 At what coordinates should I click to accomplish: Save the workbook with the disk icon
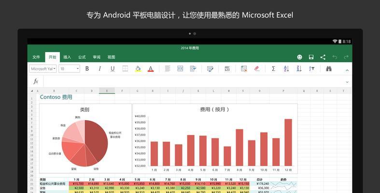(311, 57)
